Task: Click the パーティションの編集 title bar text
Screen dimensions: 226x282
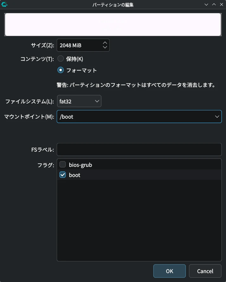Action: [x=113, y=4]
